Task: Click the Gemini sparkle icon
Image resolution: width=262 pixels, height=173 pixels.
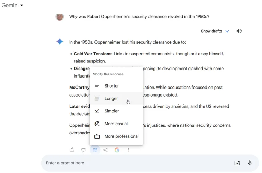Action: pos(60,42)
